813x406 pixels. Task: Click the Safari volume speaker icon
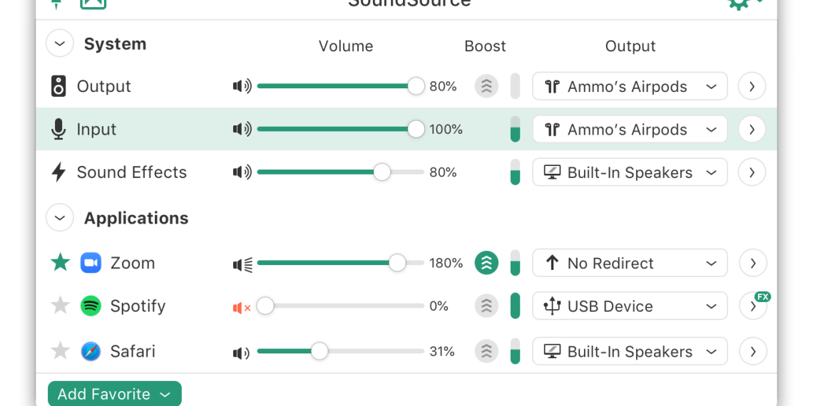241,352
